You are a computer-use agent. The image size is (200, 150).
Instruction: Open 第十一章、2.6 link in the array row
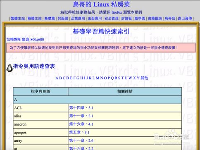pos(81,140)
